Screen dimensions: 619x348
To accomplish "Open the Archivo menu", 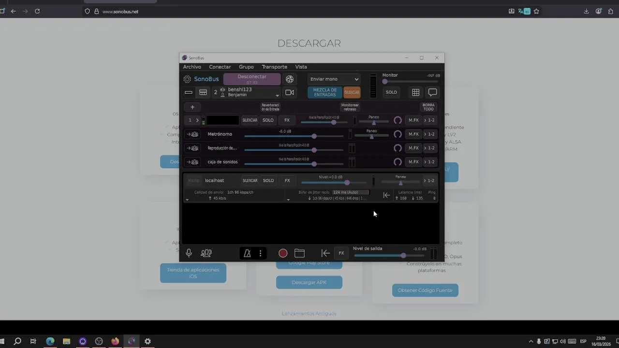I will click(x=192, y=67).
